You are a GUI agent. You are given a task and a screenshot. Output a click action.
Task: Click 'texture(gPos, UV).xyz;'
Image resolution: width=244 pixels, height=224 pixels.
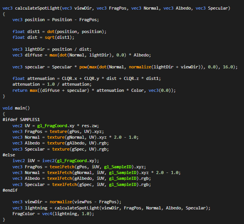pos(77,131)
